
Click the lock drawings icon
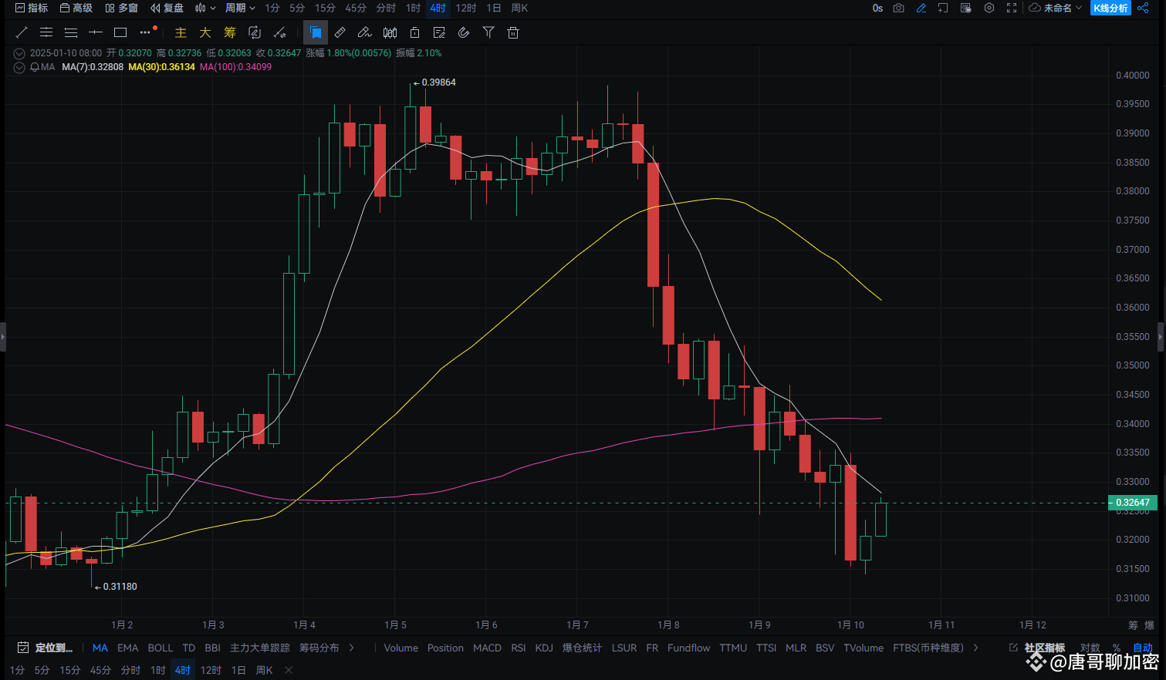click(414, 32)
